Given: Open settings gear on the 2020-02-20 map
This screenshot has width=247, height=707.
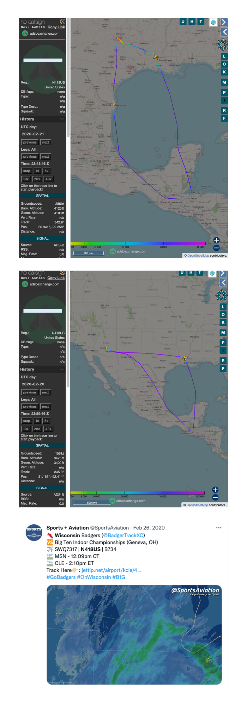Looking at the screenshot, I should click(222, 295).
